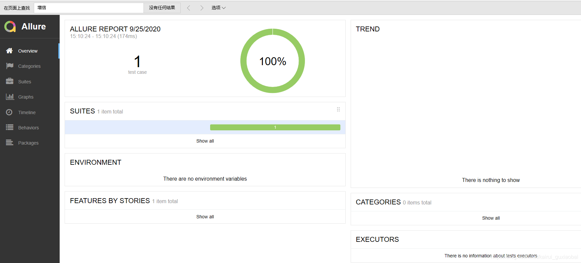Open Categories via the flag icon
Screen dimensions: 581x263
pos(10,66)
